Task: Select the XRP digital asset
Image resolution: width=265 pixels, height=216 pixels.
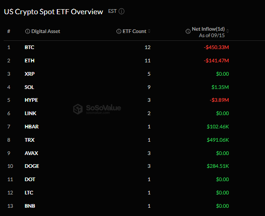Action: point(30,74)
